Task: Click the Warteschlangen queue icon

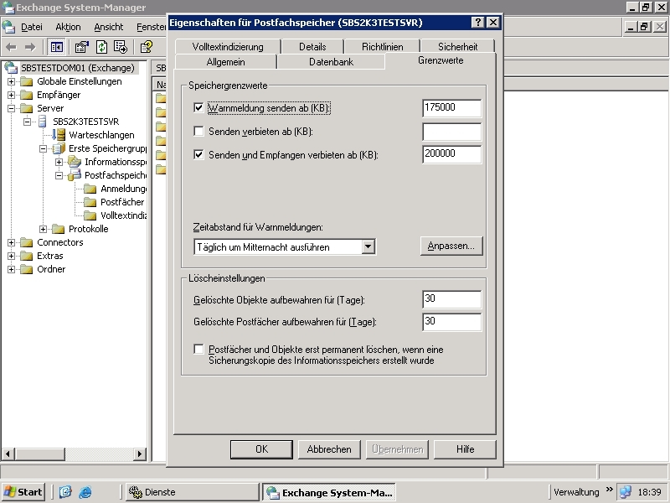Action: click(59, 135)
